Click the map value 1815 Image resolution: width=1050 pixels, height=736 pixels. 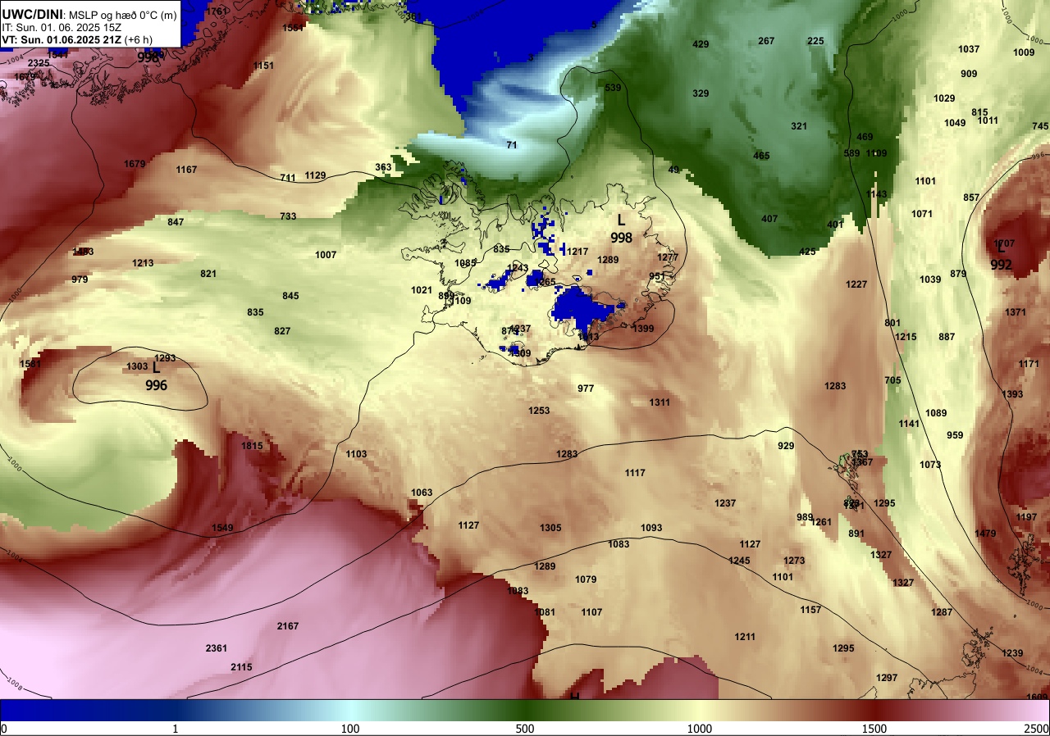point(252,446)
